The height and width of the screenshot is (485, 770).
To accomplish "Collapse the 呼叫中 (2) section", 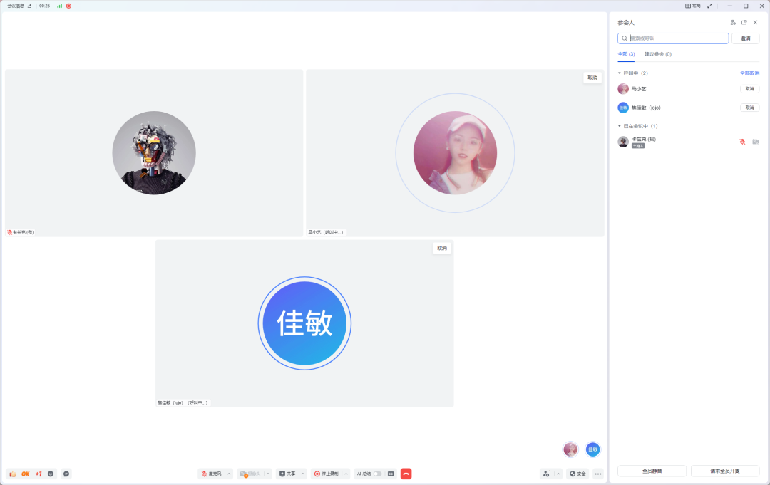I will (x=619, y=73).
